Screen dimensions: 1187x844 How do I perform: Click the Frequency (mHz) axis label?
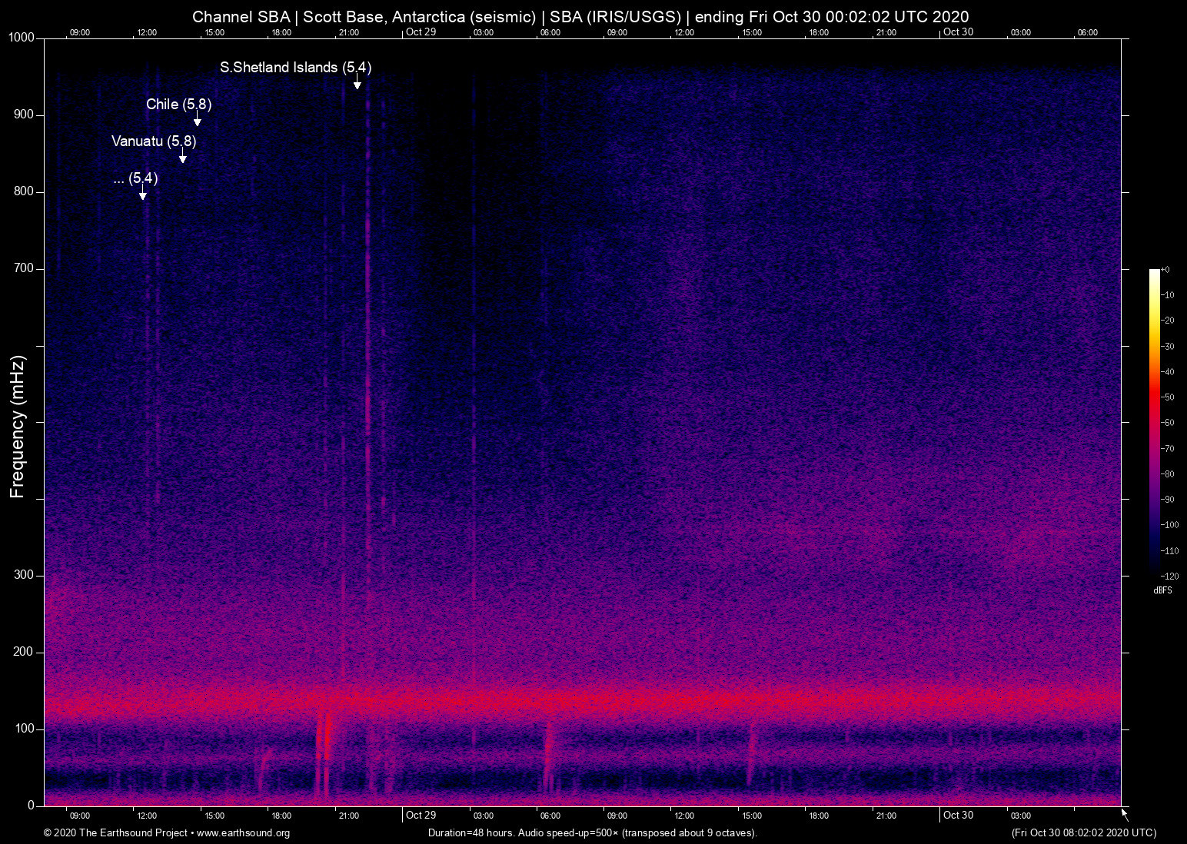tap(18, 427)
